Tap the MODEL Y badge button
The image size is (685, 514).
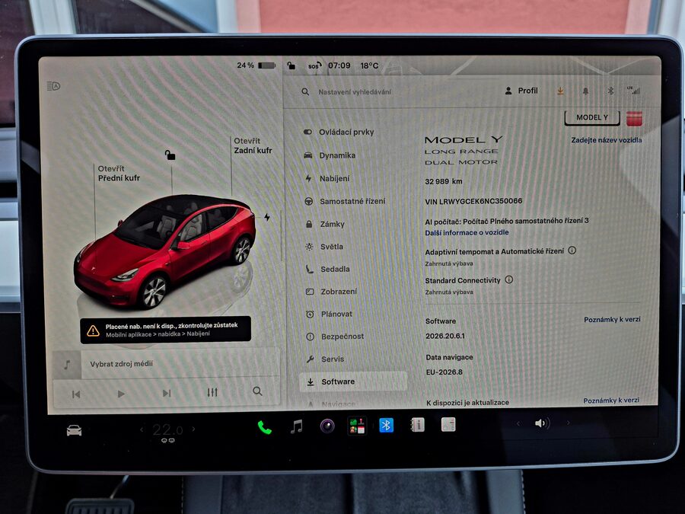click(x=592, y=117)
